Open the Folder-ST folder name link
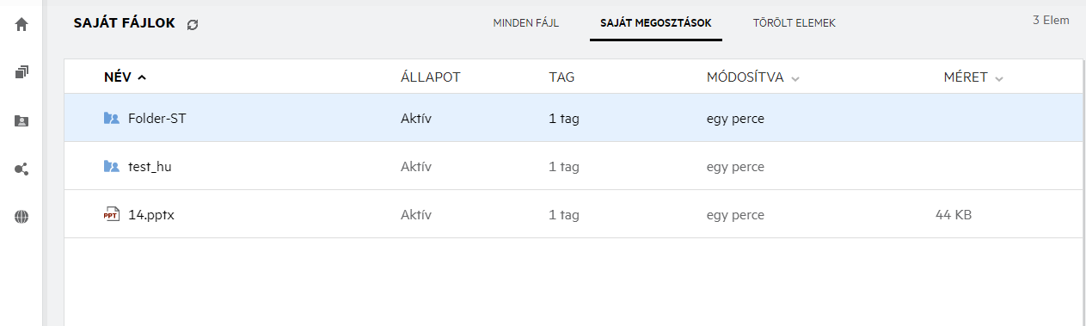This screenshot has width=1086, height=326. 157,119
